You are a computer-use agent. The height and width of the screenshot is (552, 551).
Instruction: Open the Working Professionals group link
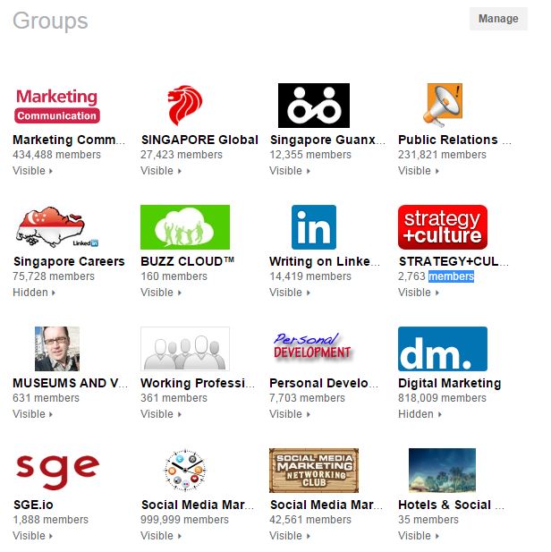point(197,383)
